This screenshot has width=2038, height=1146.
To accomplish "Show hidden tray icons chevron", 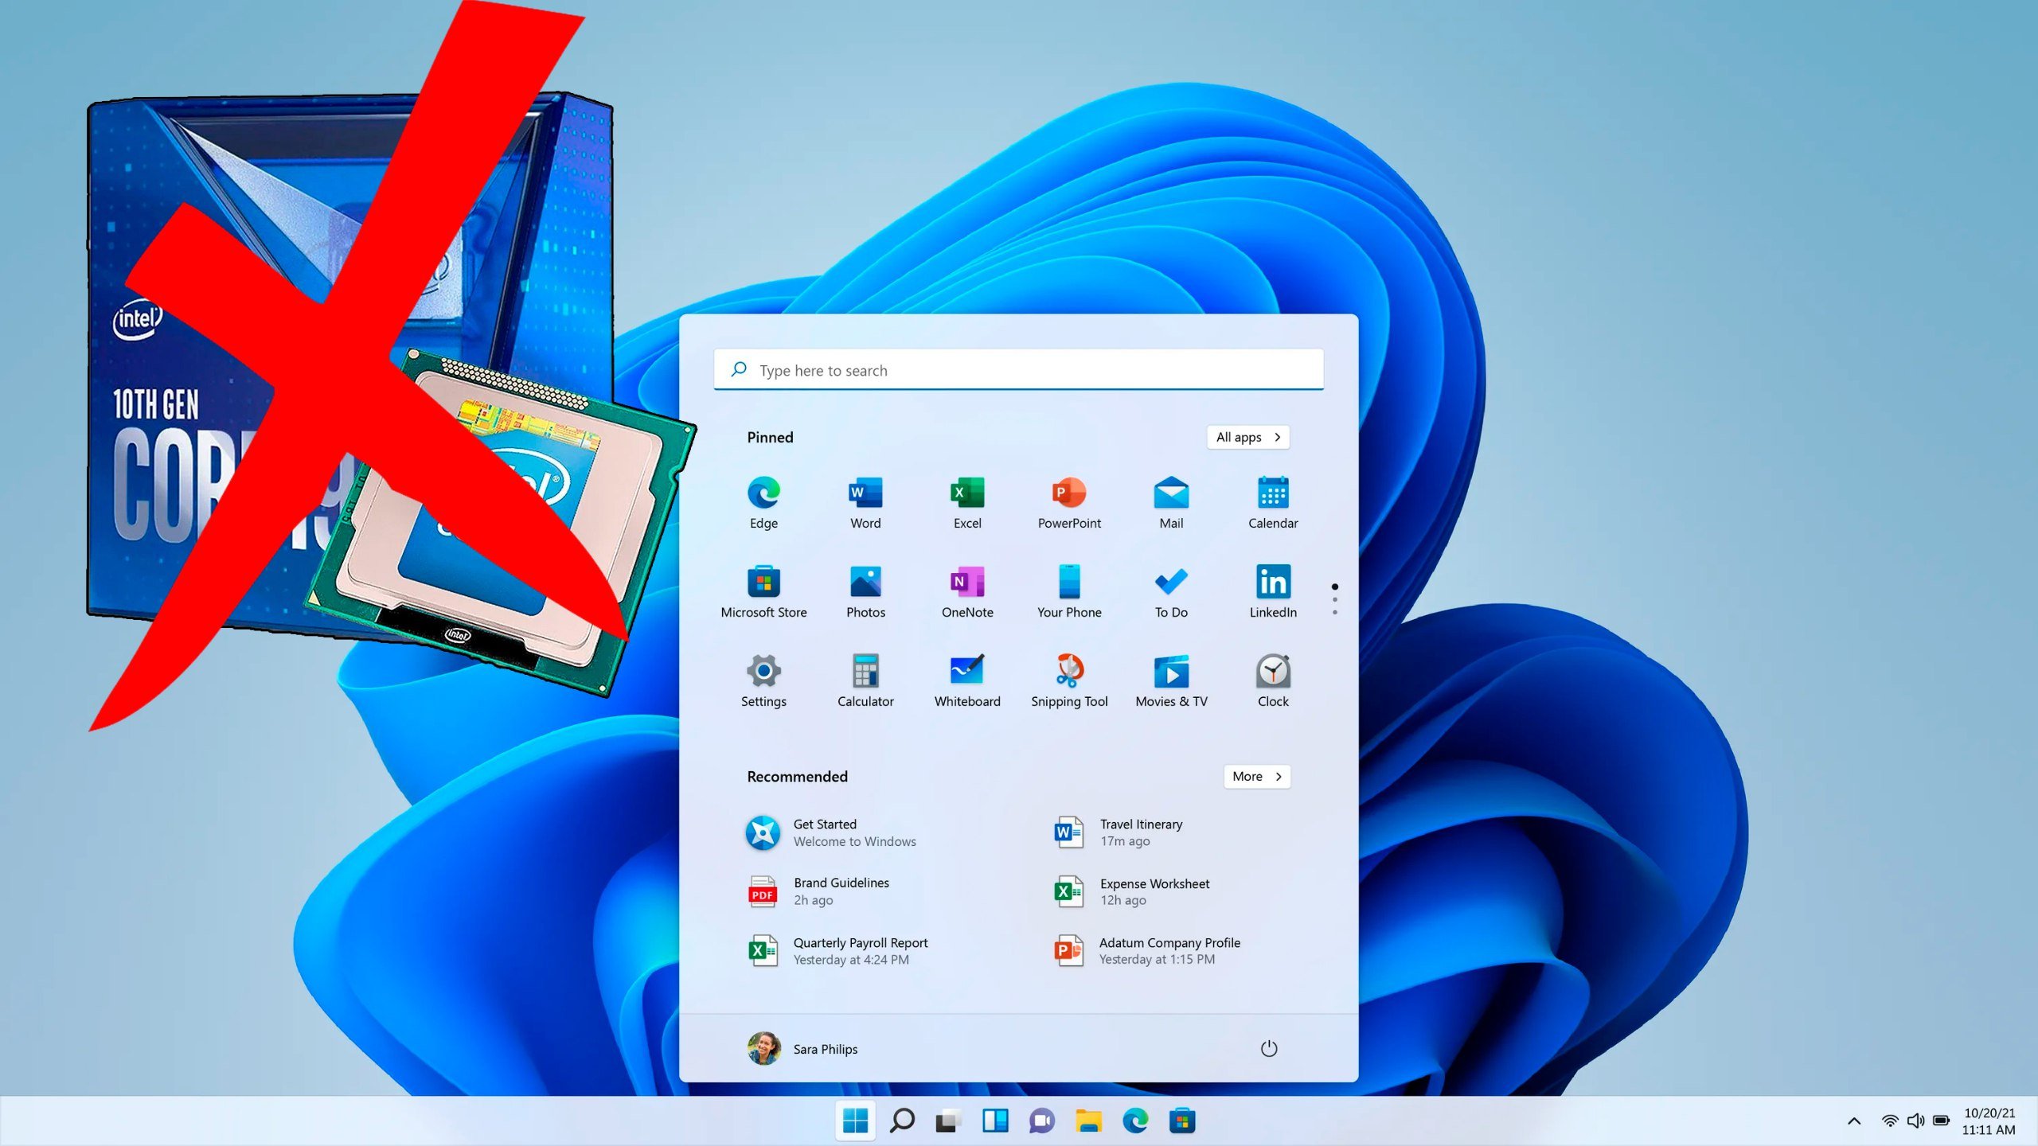I will coord(1854,1121).
